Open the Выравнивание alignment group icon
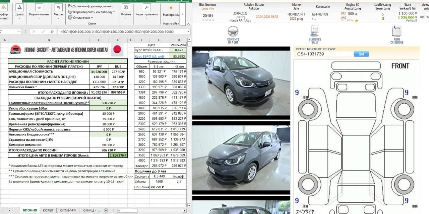 click(39, 7)
